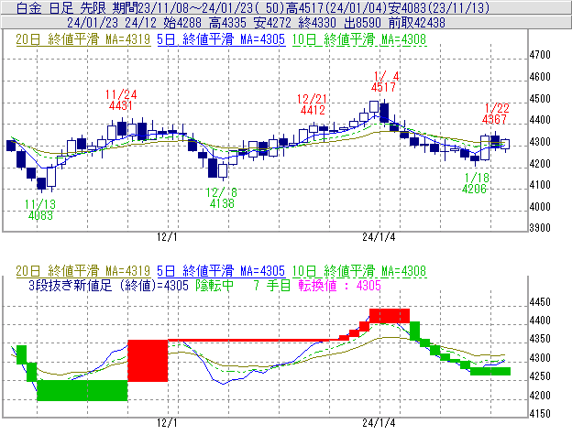572x435 pixels.
Task: Click the red block at the January peak
Action: click(x=390, y=316)
